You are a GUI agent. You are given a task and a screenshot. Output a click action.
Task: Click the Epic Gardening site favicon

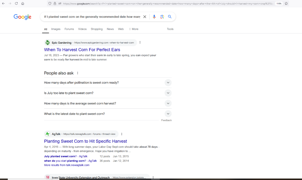point(47,43)
